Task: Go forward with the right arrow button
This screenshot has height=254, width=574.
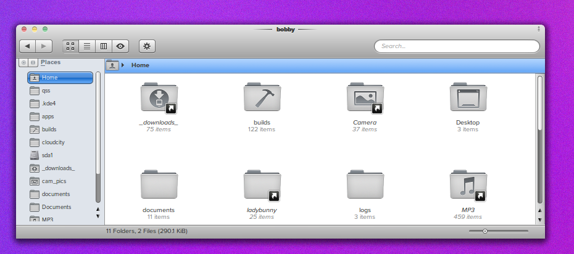Action: point(44,46)
